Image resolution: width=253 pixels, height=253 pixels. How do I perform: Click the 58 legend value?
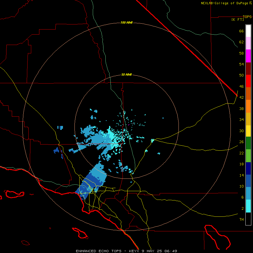tap(241, 53)
